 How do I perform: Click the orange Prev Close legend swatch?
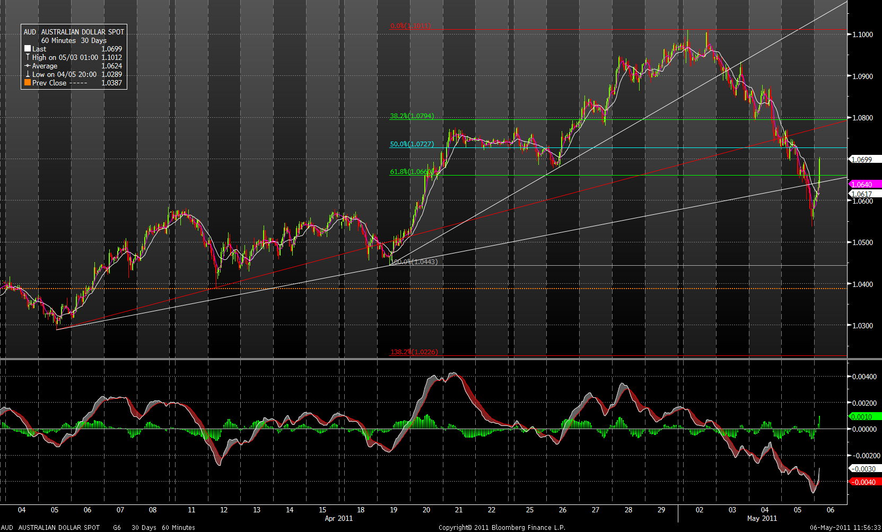[x=28, y=83]
